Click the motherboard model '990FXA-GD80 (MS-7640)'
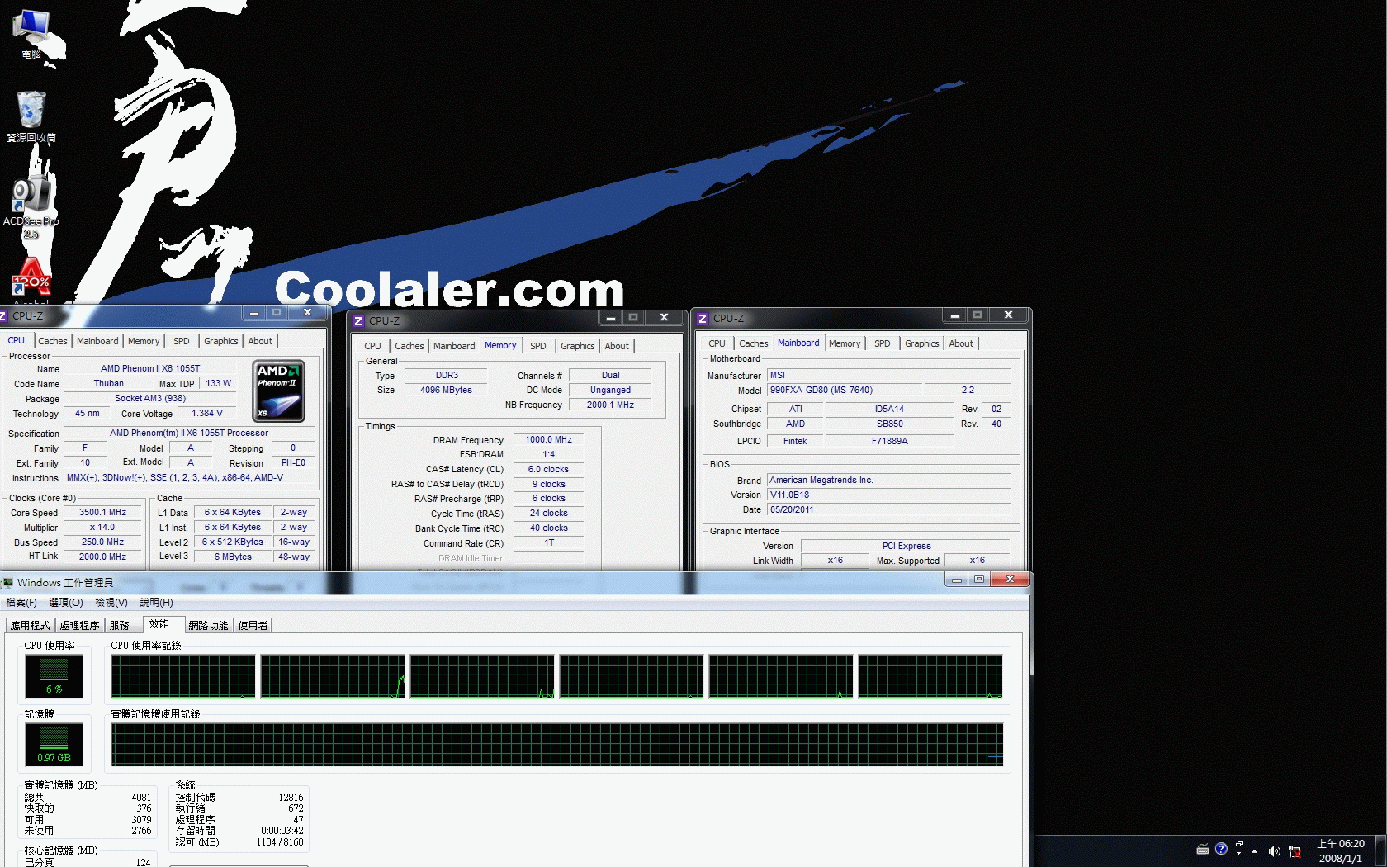 (x=843, y=391)
